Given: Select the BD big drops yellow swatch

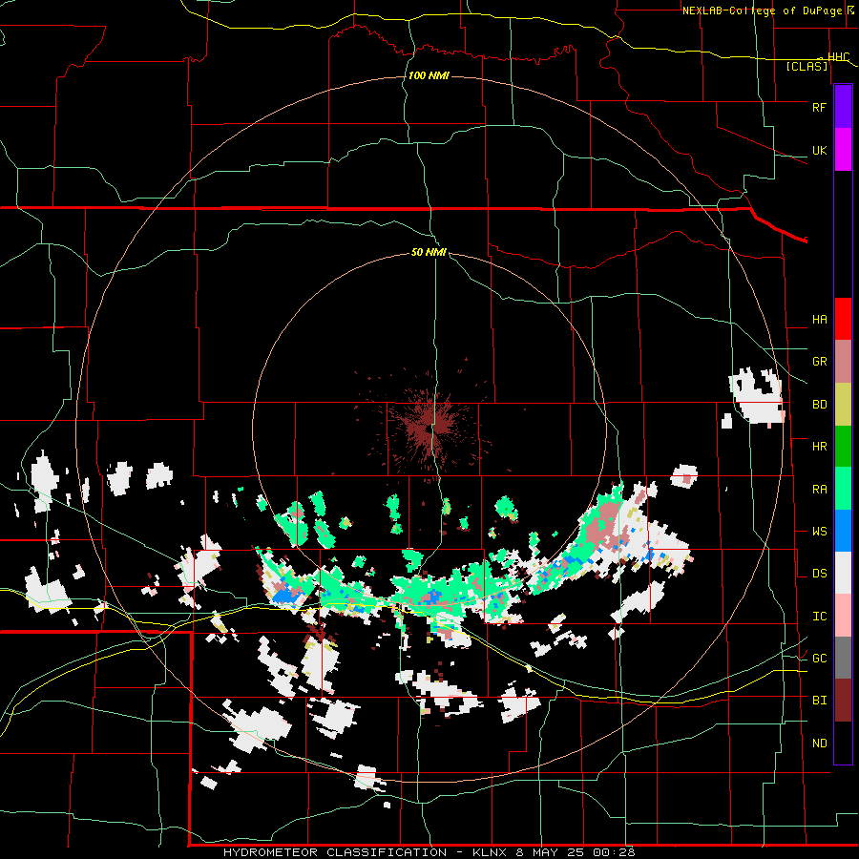Looking at the screenshot, I should pos(843,405).
